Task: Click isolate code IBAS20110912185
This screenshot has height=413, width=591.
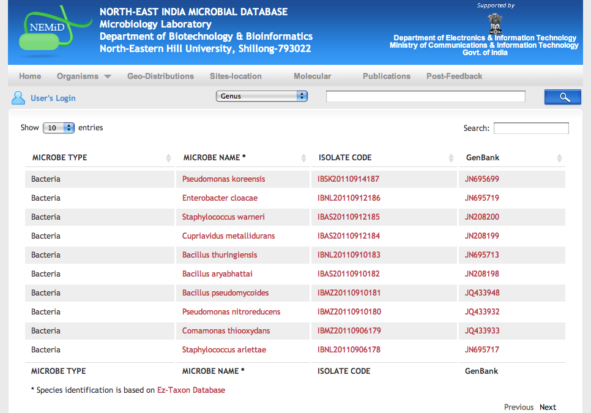Action: 348,217
